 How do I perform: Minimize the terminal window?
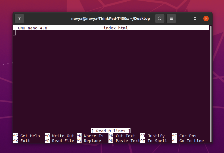pyautogui.click(x=184, y=19)
